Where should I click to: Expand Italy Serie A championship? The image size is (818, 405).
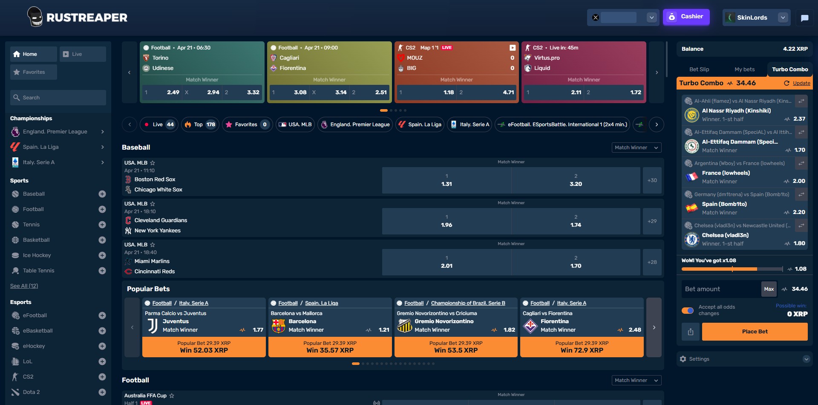coord(103,162)
